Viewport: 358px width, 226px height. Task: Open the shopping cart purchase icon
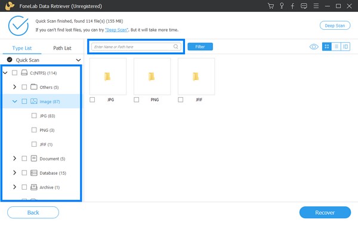[x=271, y=6]
